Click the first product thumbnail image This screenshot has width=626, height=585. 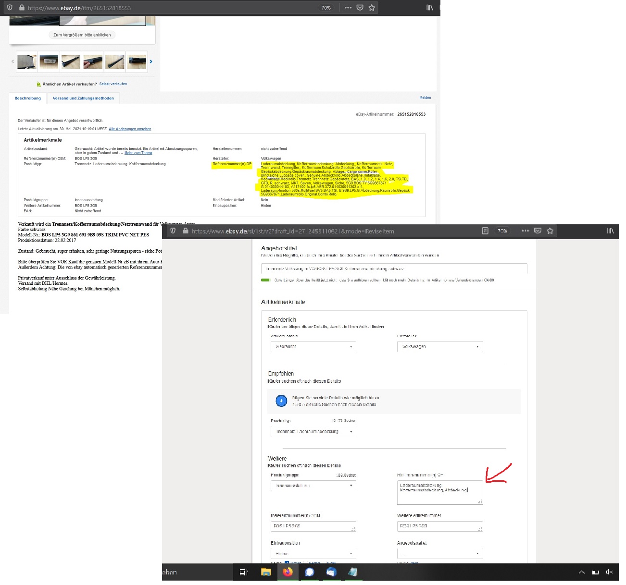pos(27,62)
